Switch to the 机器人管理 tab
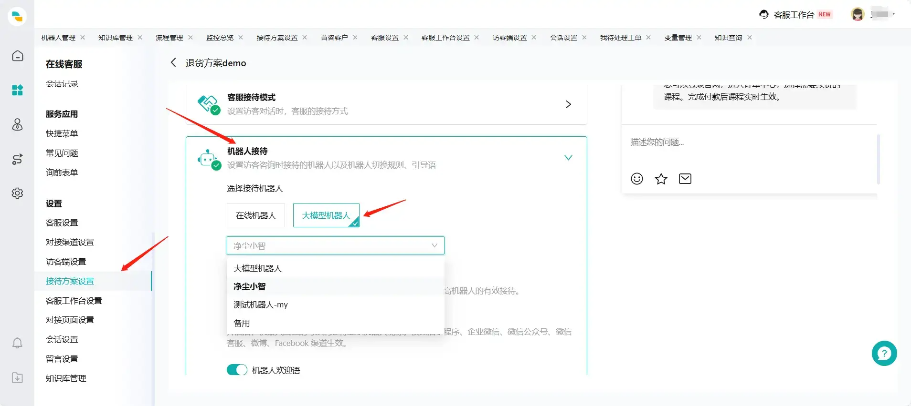The height and width of the screenshot is (406, 911). pos(58,38)
